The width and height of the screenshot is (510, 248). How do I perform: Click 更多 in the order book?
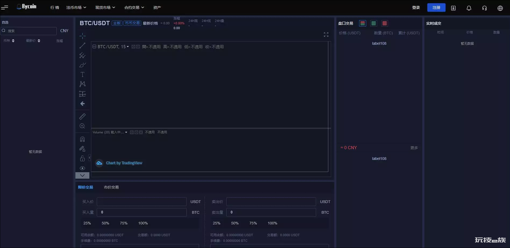(x=414, y=148)
